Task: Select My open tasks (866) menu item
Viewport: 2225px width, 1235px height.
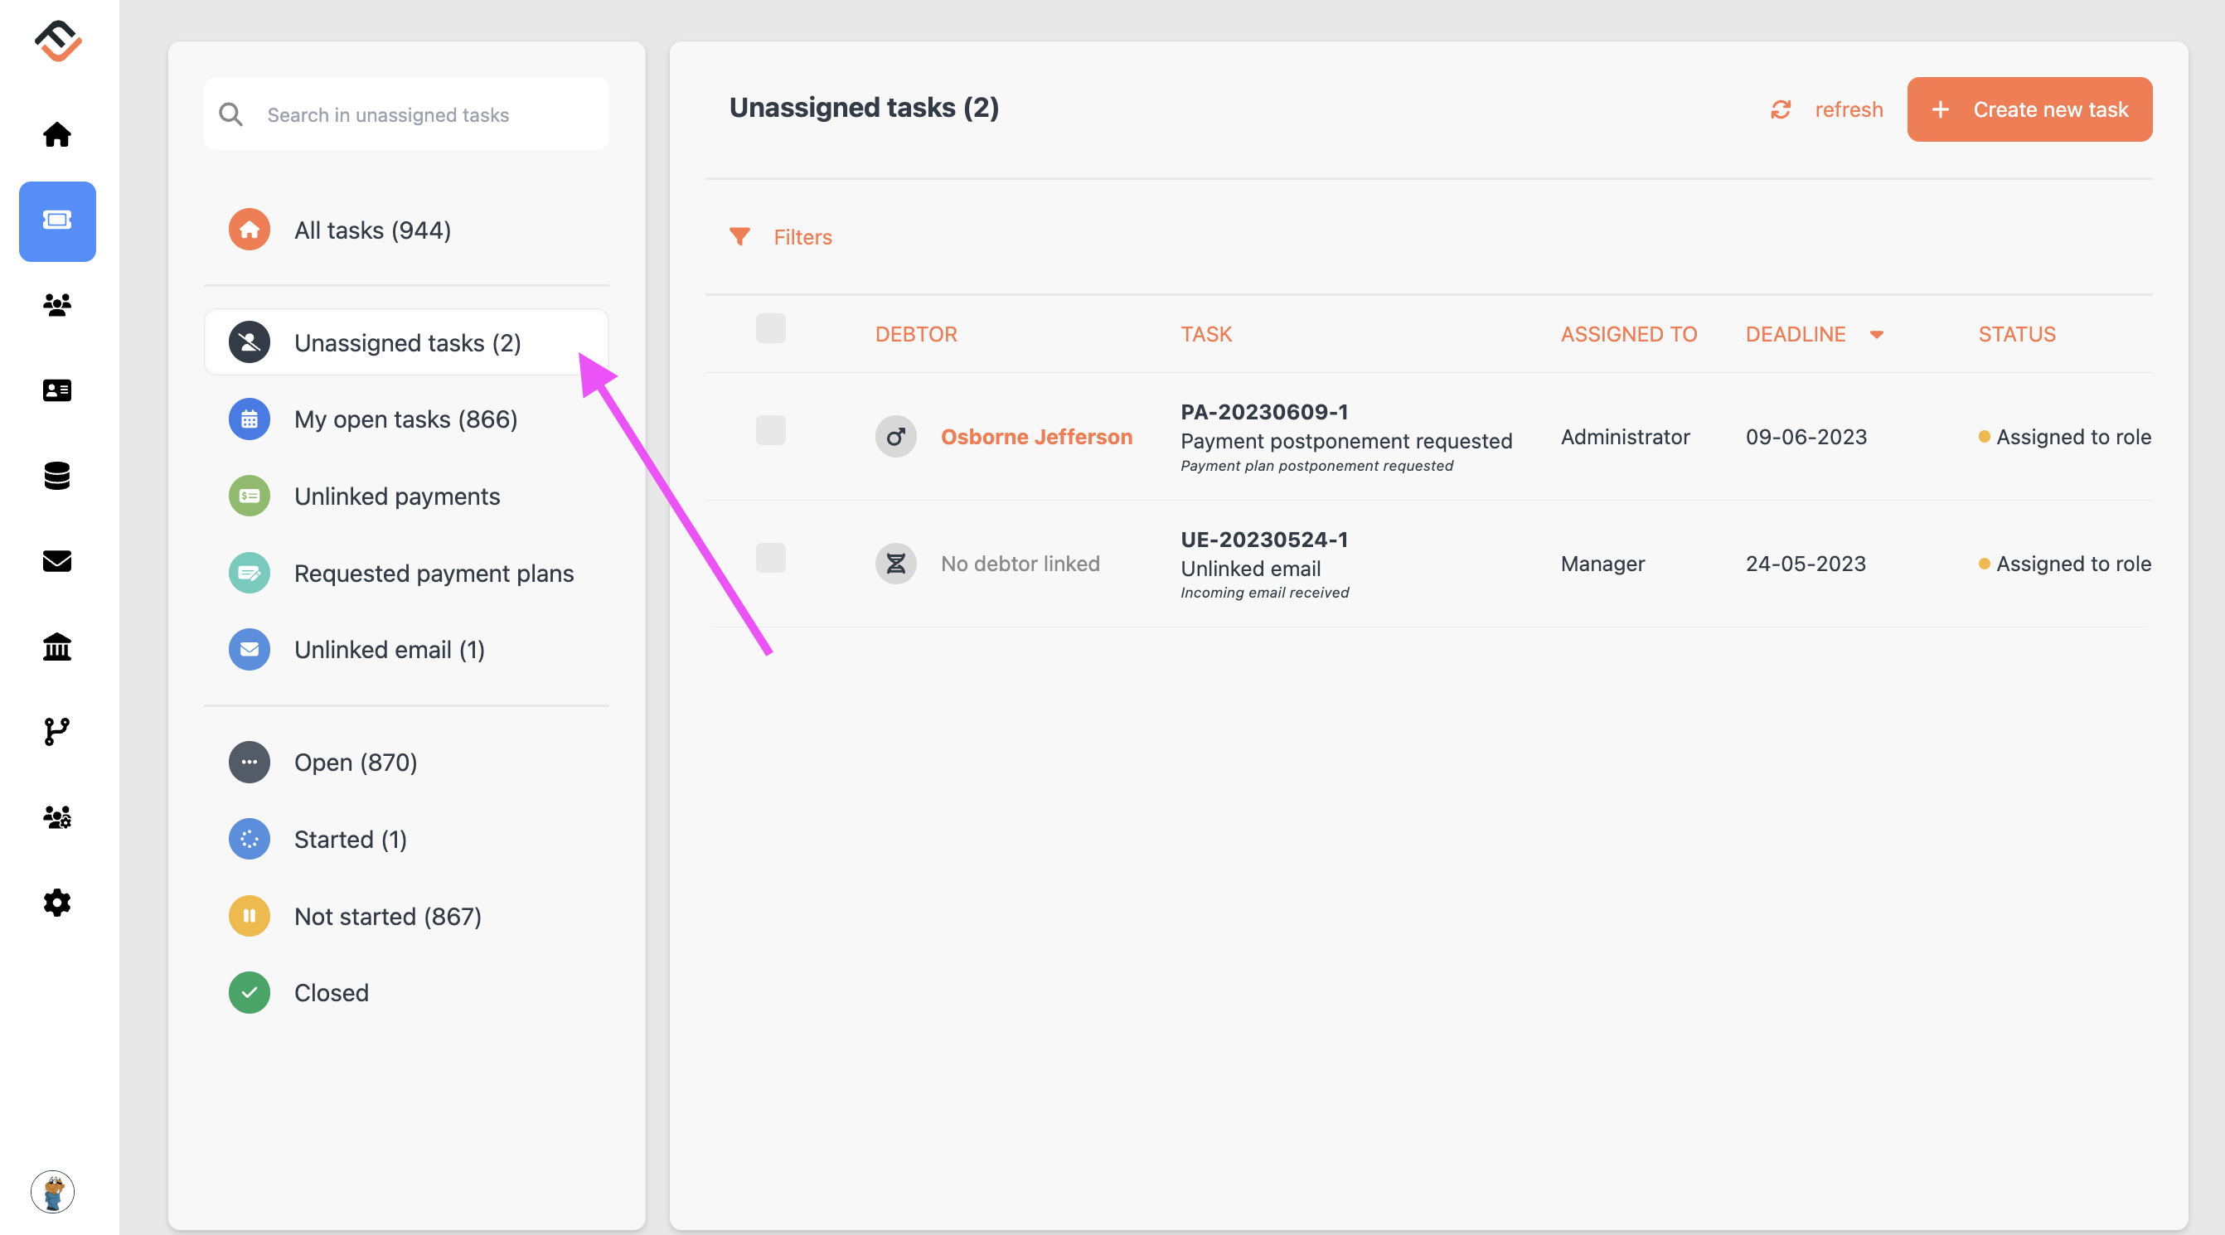Action: (406, 419)
